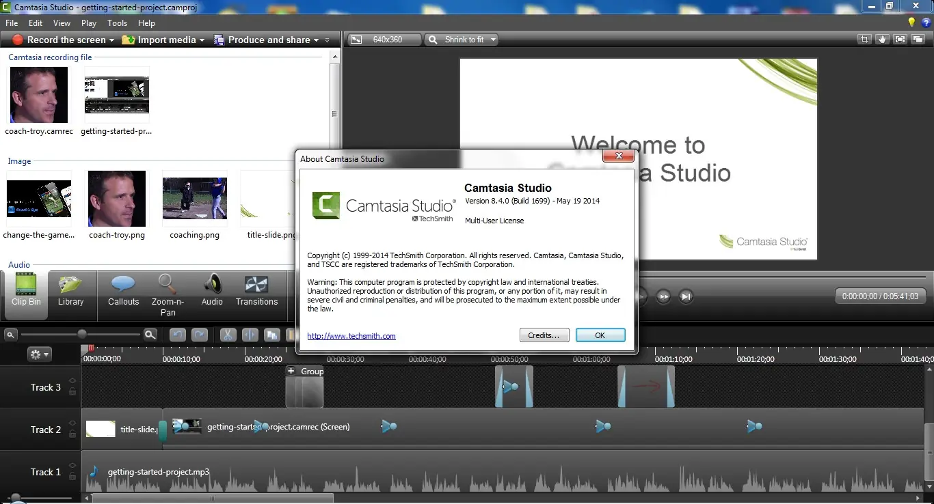Open the Zoom-n-Pan tab
This screenshot has height=504, width=934.
[x=168, y=295]
